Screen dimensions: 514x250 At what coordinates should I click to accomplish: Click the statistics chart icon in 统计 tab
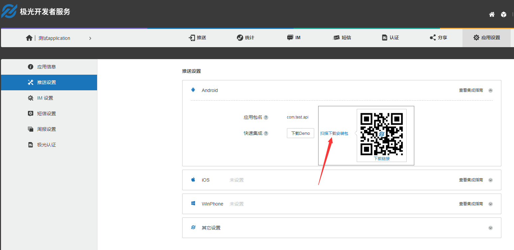coord(240,38)
